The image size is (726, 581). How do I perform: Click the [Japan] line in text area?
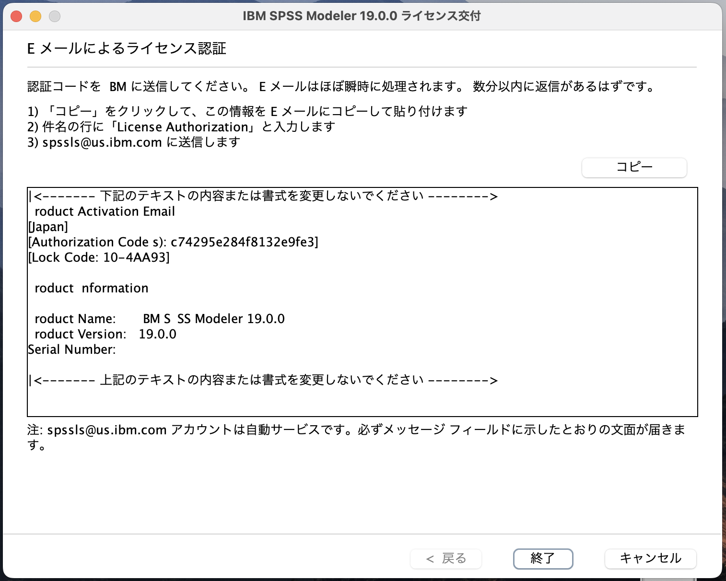48,227
